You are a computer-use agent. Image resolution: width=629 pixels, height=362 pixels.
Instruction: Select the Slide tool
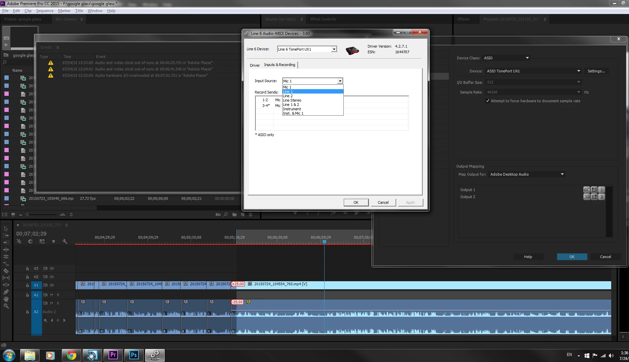point(6,285)
